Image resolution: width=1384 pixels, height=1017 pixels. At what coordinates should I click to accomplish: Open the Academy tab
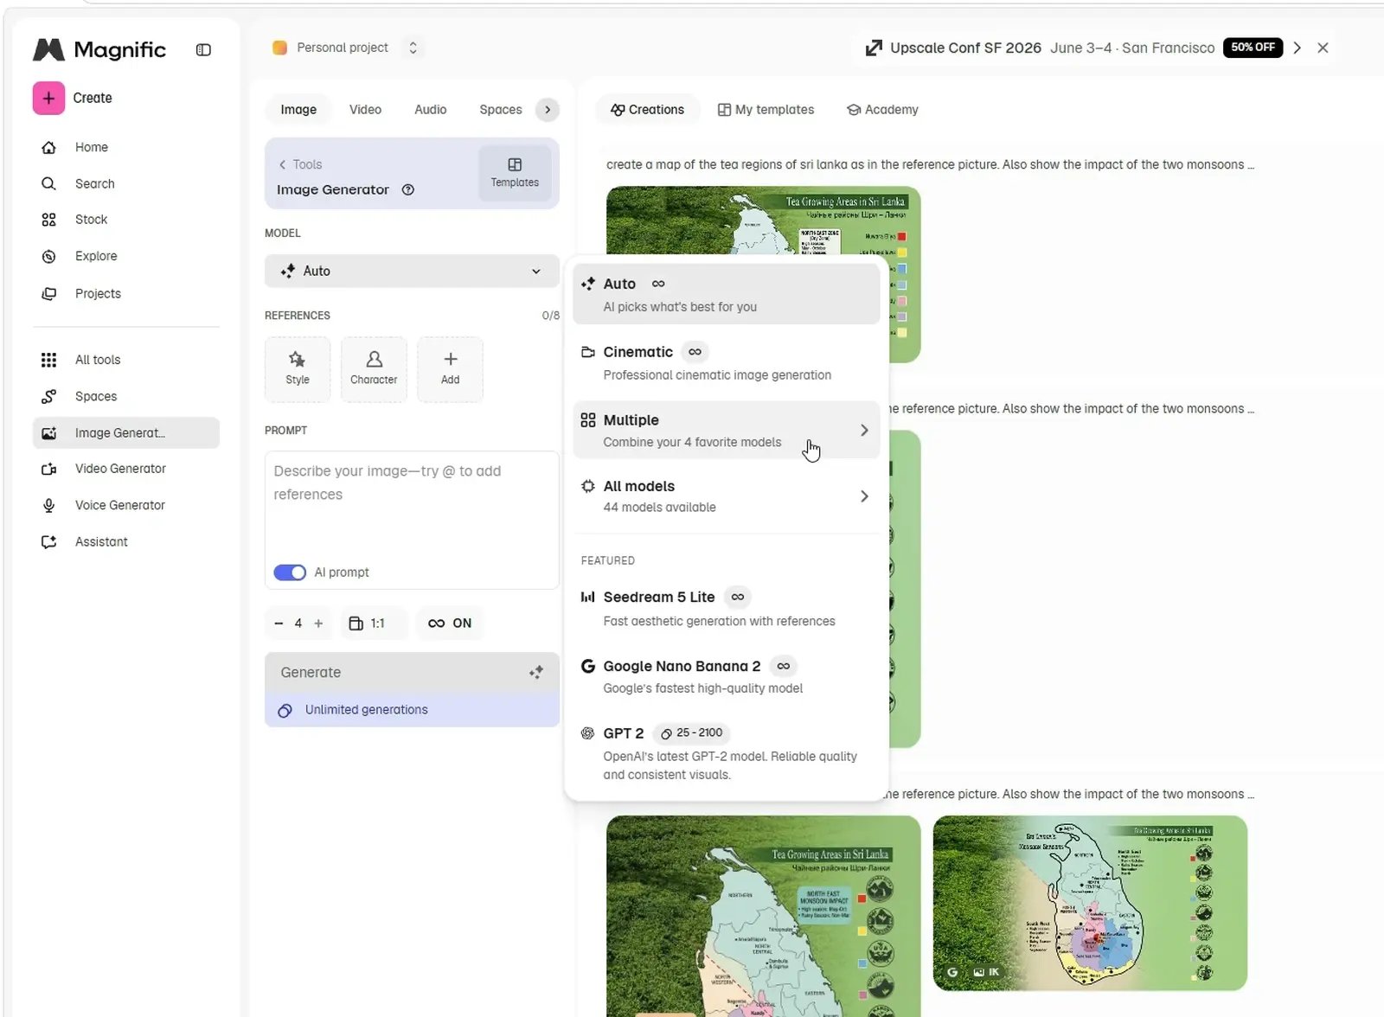pos(883,110)
